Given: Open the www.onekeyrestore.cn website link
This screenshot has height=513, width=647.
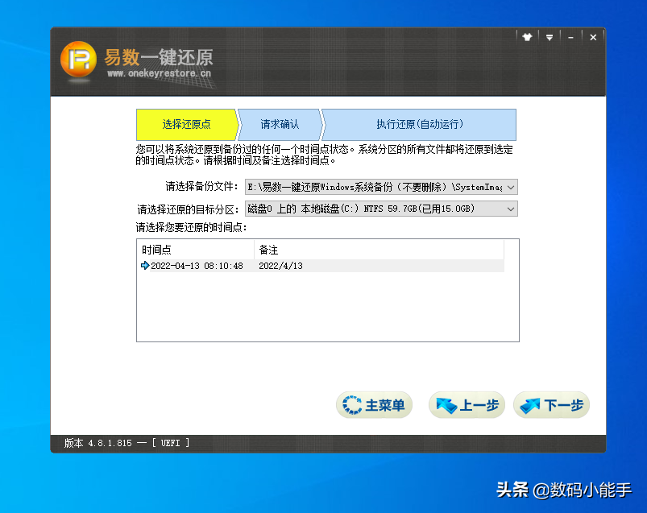Looking at the screenshot, I should coord(159,73).
